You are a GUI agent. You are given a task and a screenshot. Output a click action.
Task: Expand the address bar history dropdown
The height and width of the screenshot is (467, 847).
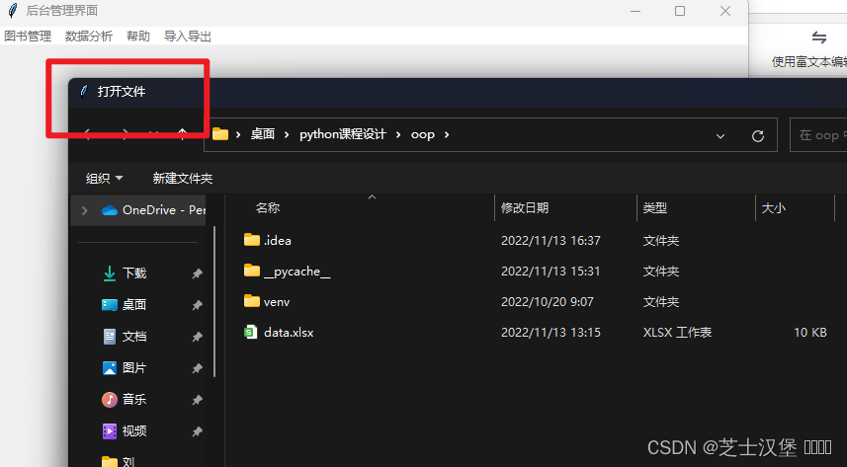pos(720,136)
